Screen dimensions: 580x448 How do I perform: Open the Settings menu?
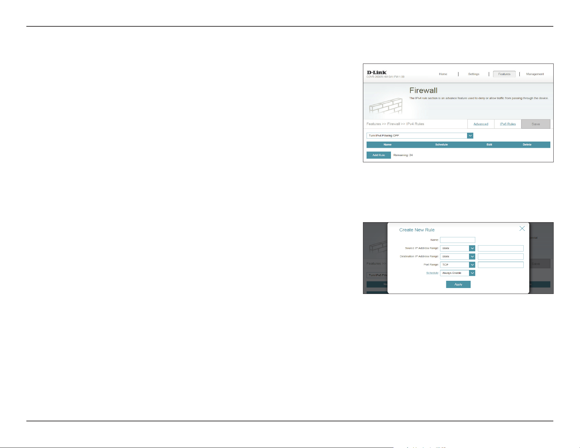[474, 74]
